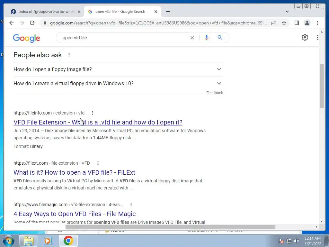
Task: Click the Chrome taskbar icon
Action: tap(68, 241)
